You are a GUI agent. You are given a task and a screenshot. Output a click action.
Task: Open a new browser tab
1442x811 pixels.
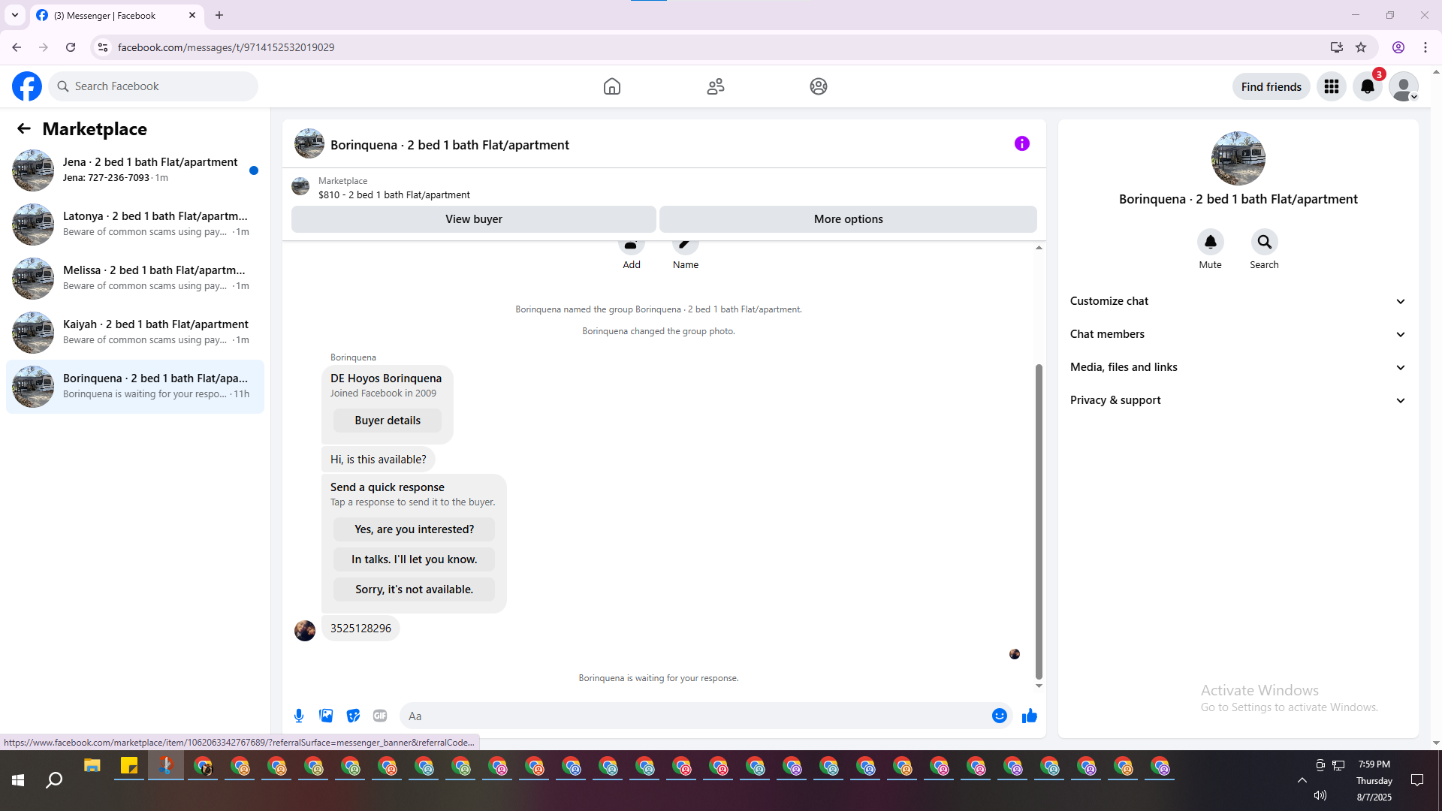point(219,15)
